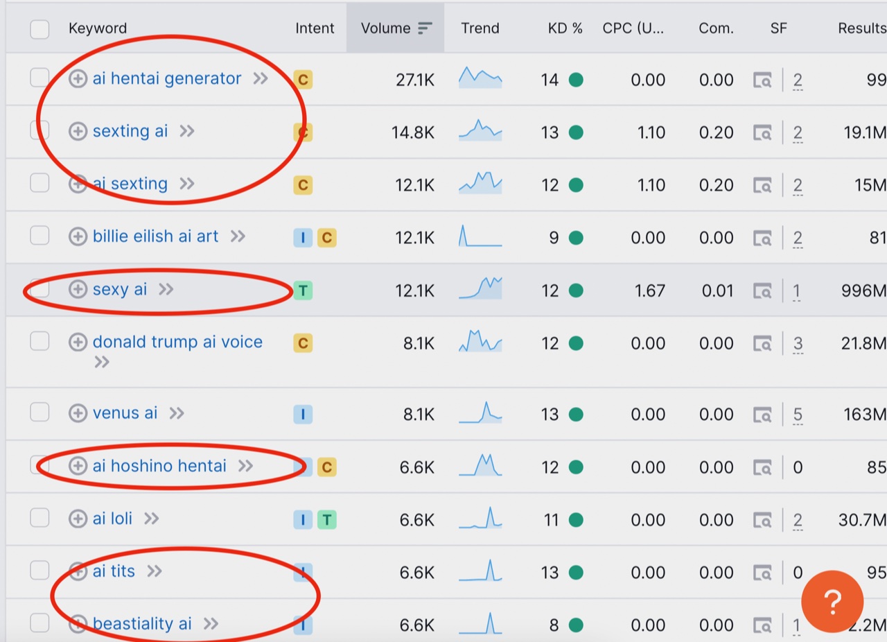Click the trend sparkline for venus ai
The image size is (887, 642).
tap(480, 413)
